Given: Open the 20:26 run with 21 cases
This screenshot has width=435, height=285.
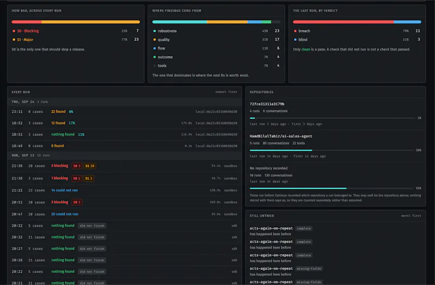Looking at the screenshot, I should tap(125, 260).
